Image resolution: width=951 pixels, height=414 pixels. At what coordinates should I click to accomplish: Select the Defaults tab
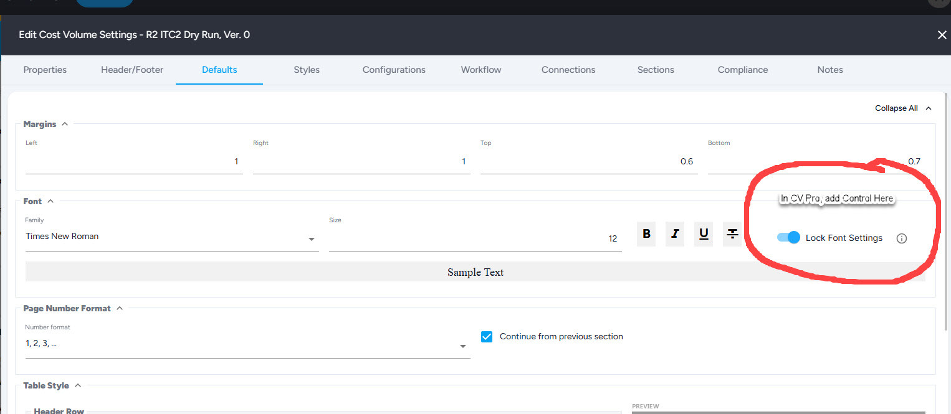pyautogui.click(x=219, y=70)
